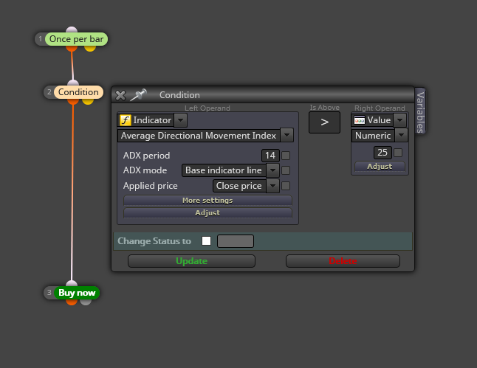Click the Close price selection

click(x=239, y=186)
